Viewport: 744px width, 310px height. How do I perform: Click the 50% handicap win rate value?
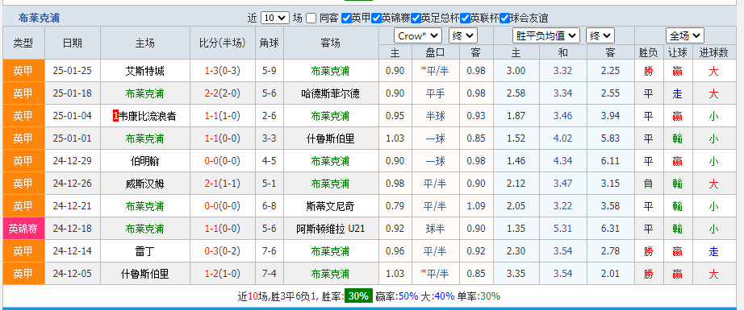pyautogui.click(x=408, y=296)
